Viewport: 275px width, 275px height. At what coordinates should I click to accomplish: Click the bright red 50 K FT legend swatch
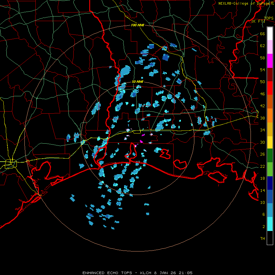pos(270,88)
